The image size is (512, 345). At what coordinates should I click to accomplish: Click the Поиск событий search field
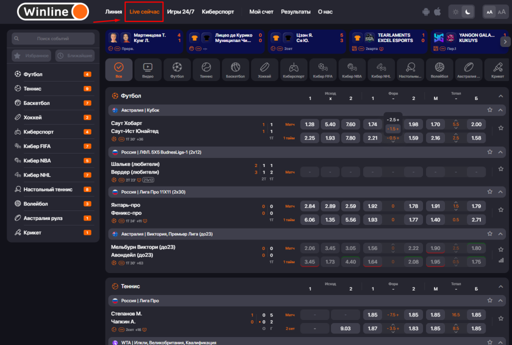pos(53,38)
